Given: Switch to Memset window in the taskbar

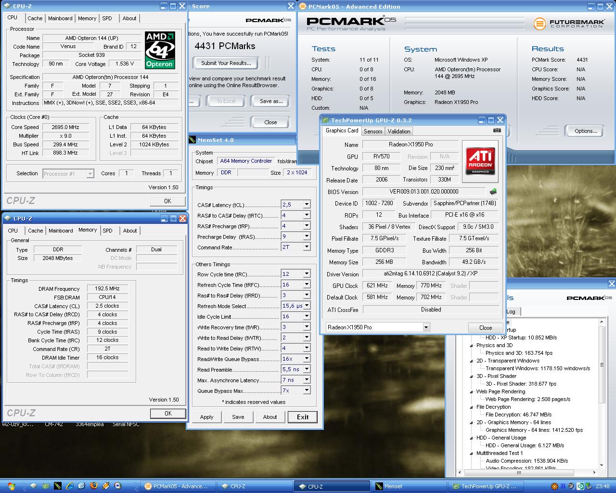Looking at the screenshot, I should point(409,486).
